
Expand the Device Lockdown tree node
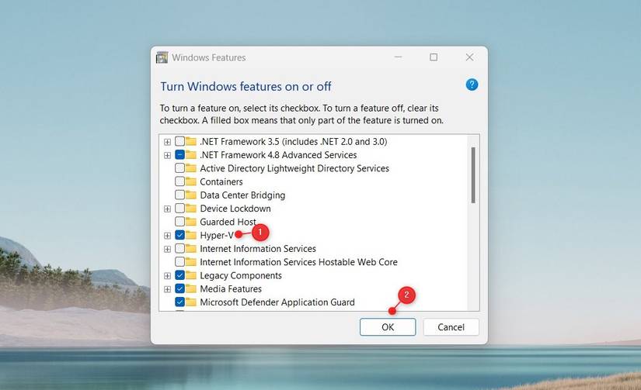point(167,209)
